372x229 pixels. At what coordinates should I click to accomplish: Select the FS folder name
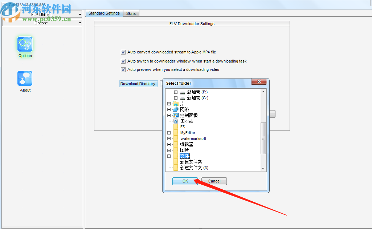pos(183,127)
